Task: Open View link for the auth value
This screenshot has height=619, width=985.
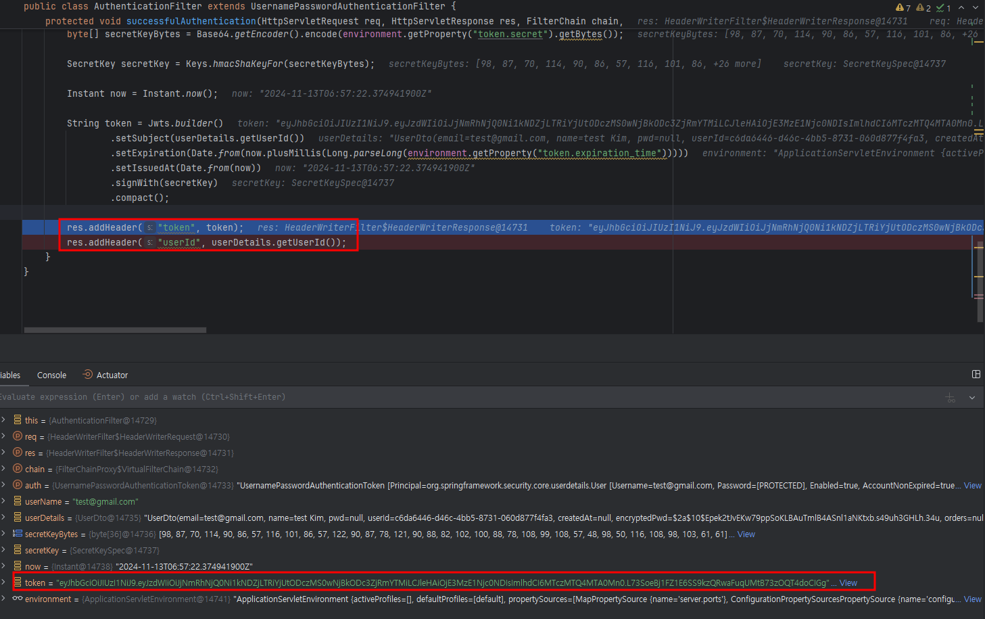Action: [972, 486]
